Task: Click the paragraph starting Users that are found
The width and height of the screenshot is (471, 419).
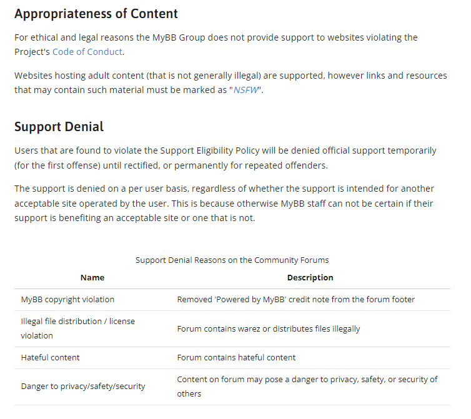Action: pyautogui.click(x=226, y=158)
